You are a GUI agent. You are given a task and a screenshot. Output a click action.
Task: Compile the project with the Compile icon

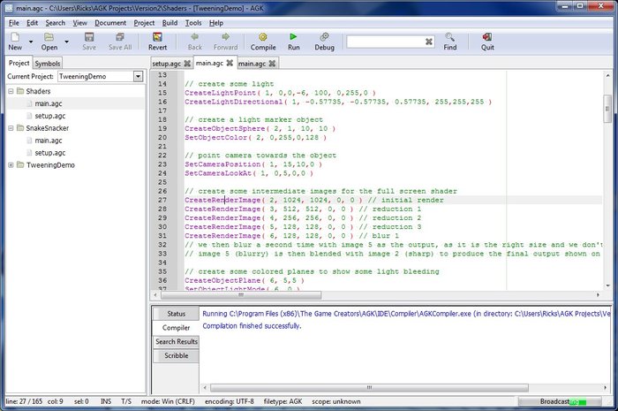coord(263,37)
